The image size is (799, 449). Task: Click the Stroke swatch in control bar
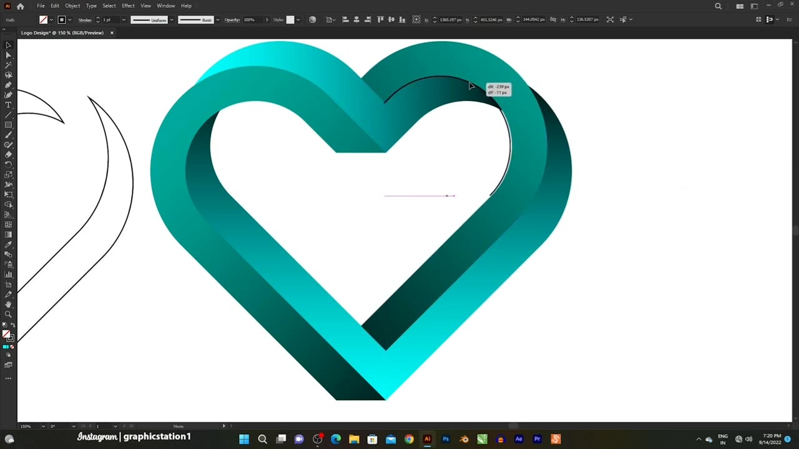coord(62,19)
